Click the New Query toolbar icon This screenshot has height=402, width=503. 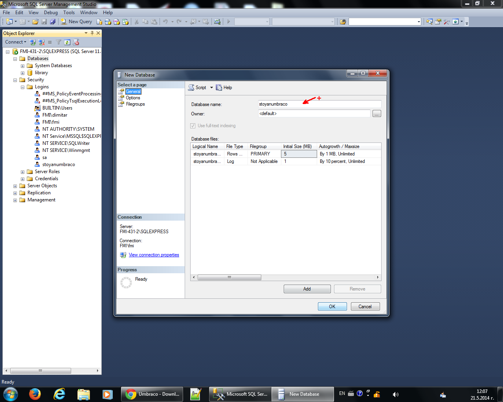click(x=76, y=22)
